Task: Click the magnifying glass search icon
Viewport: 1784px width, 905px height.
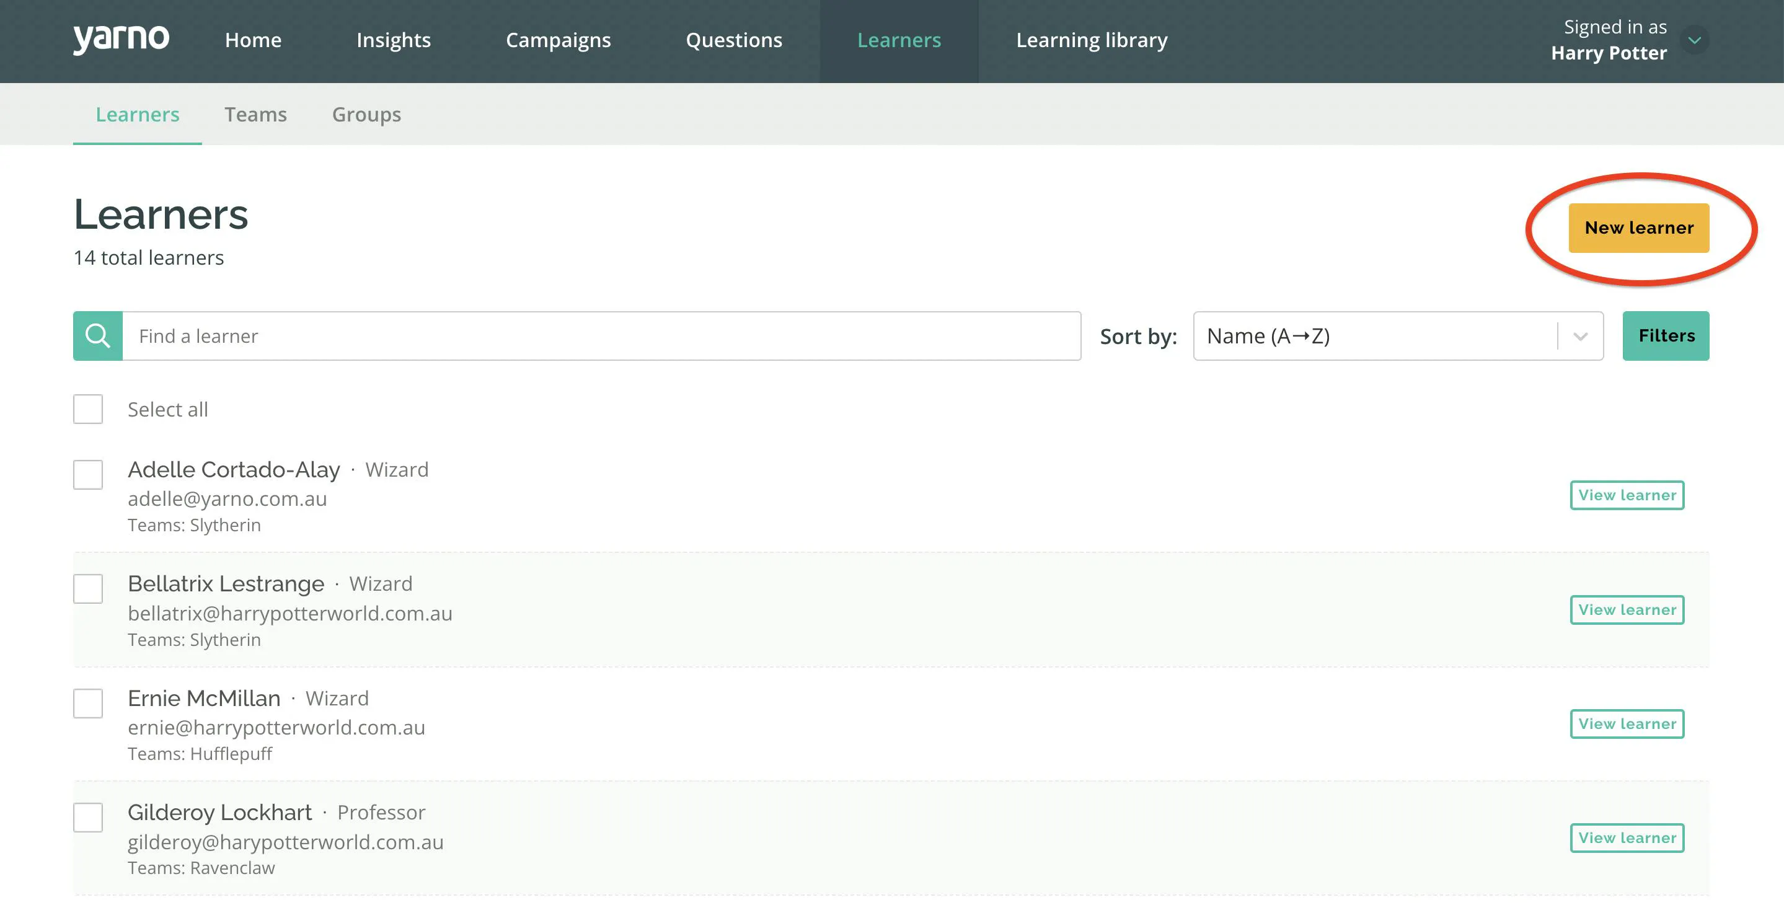Action: (x=98, y=336)
